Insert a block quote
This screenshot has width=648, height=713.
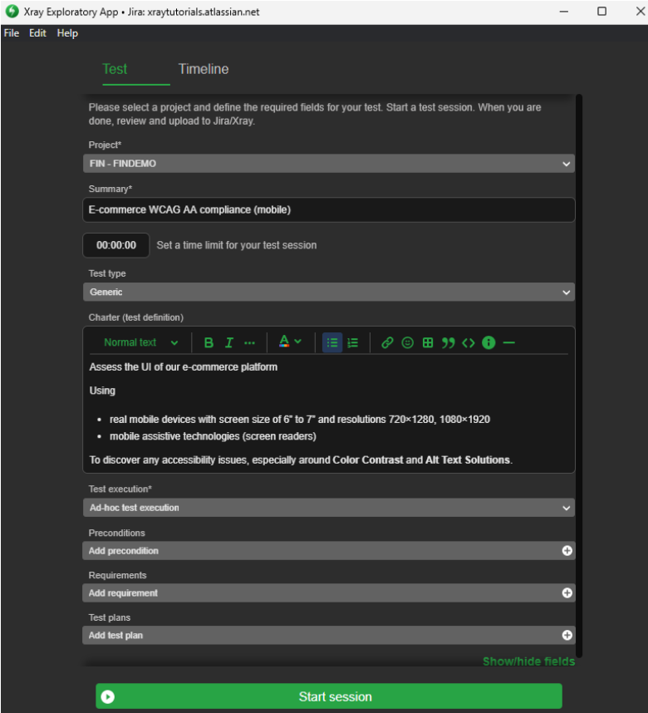click(x=449, y=342)
